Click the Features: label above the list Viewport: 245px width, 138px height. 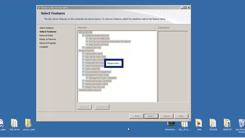click(82, 28)
